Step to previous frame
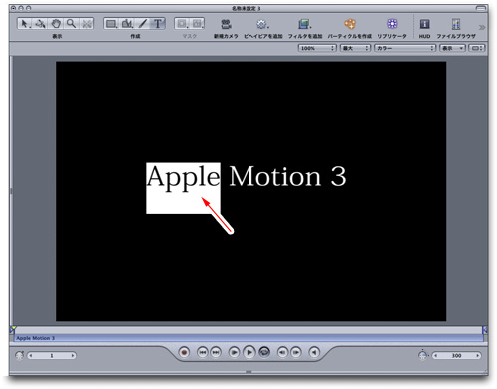The height and width of the screenshot is (389, 497). [282, 352]
